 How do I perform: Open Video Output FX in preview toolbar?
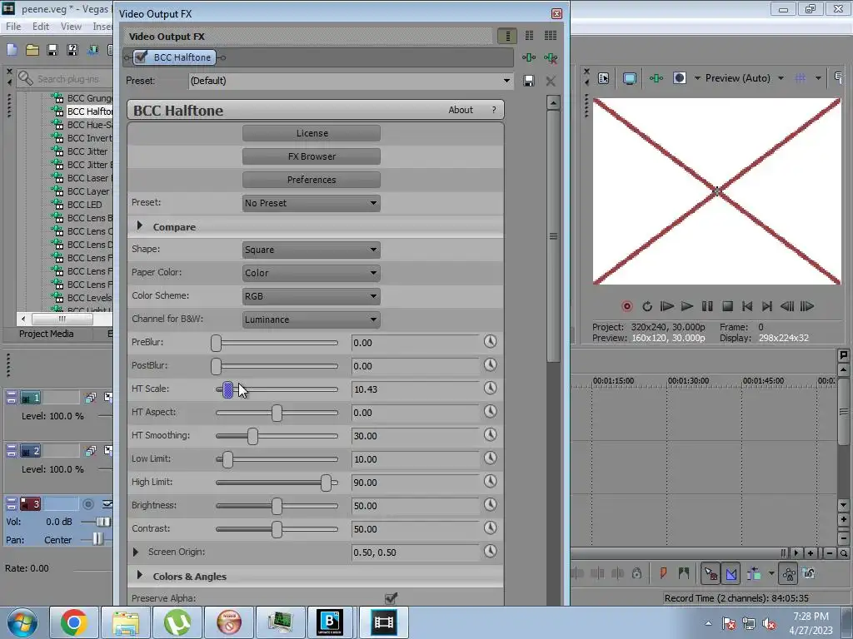coord(656,78)
